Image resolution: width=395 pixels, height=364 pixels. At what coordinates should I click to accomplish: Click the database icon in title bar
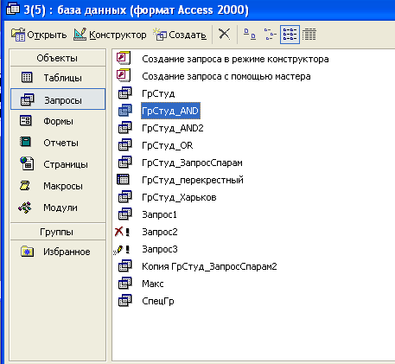point(13,10)
